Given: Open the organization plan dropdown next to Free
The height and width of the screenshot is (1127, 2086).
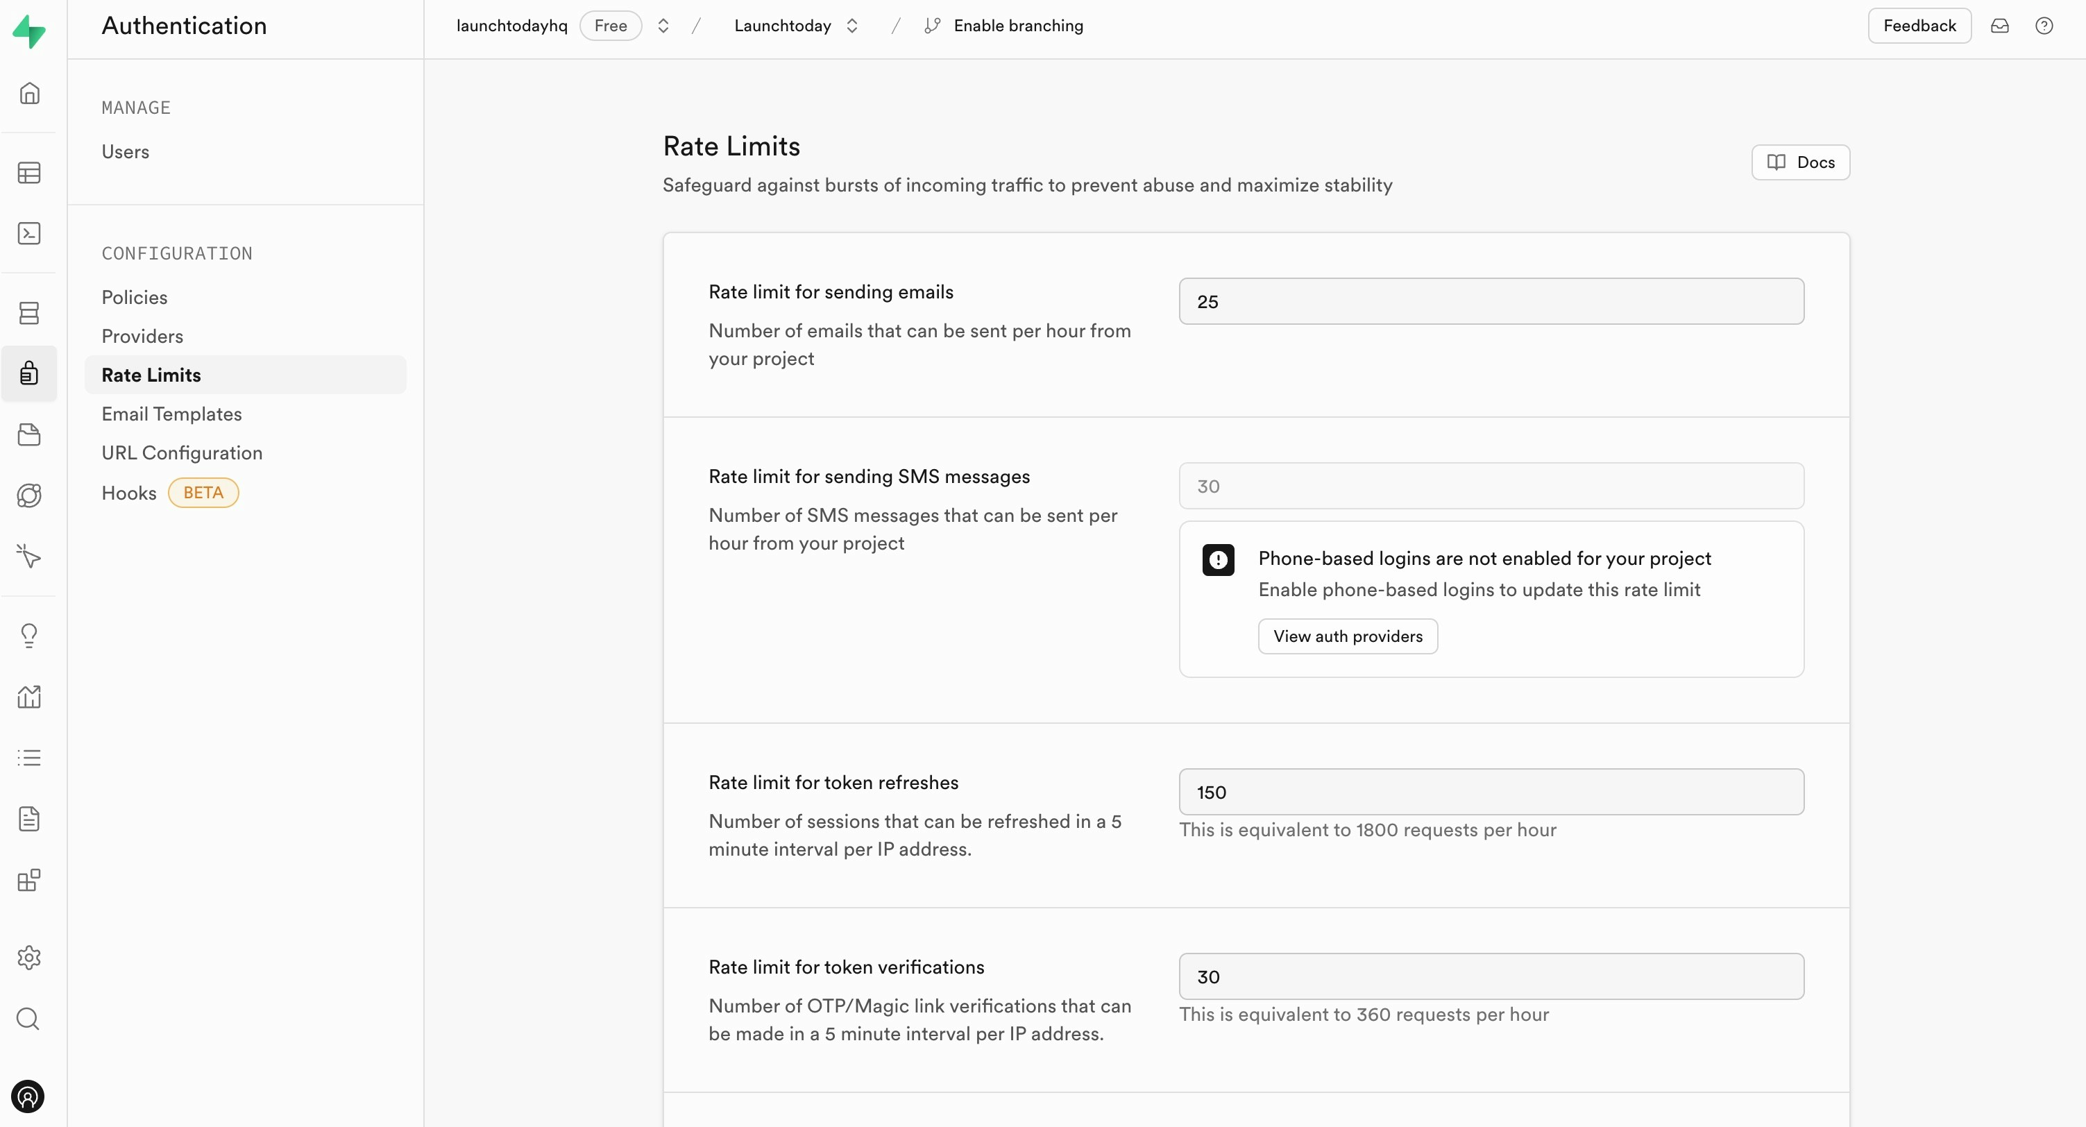Looking at the screenshot, I should click(x=663, y=25).
